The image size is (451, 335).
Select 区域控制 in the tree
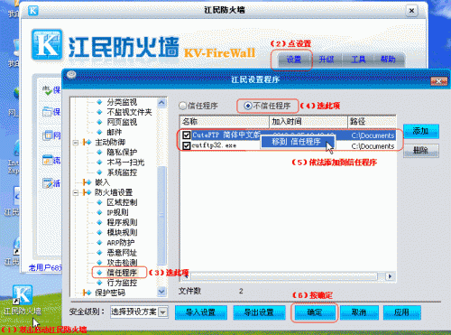click(x=122, y=202)
